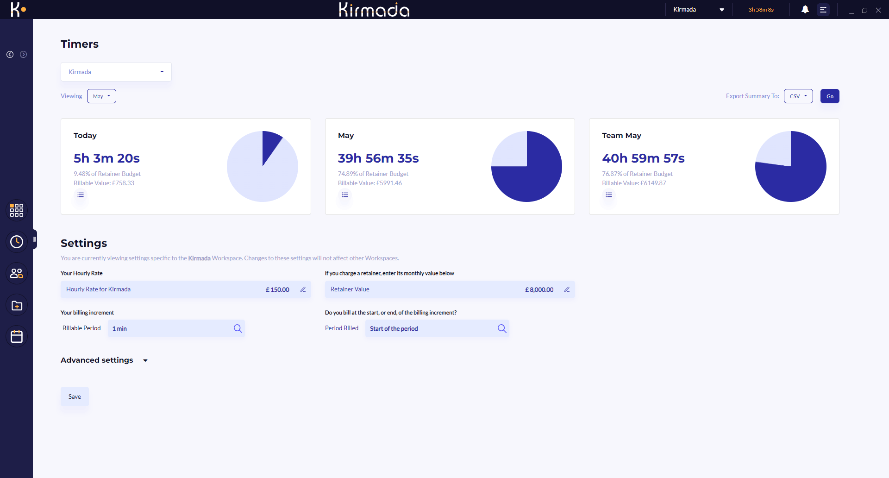Click the May pie chart
Image resolution: width=889 pixels, height=478 pixels.
[x=526, y=166]
